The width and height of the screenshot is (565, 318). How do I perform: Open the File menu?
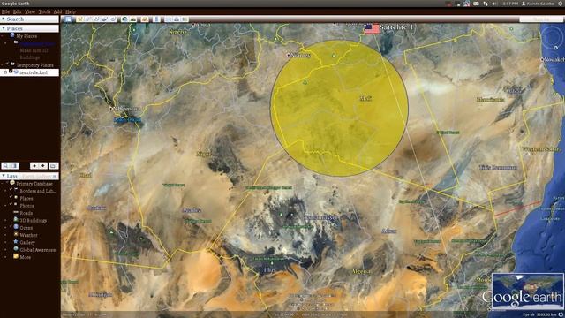5,11
